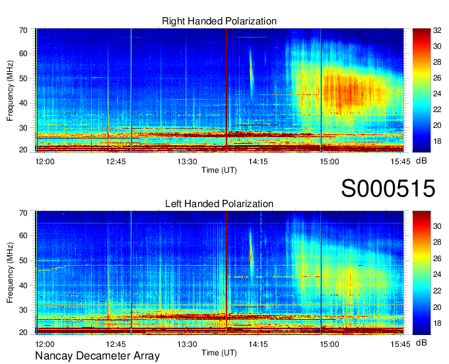Click the Right Handed Polarization spectrogram image
Viewport: 449px width, 364px height.
click(219, 90)
